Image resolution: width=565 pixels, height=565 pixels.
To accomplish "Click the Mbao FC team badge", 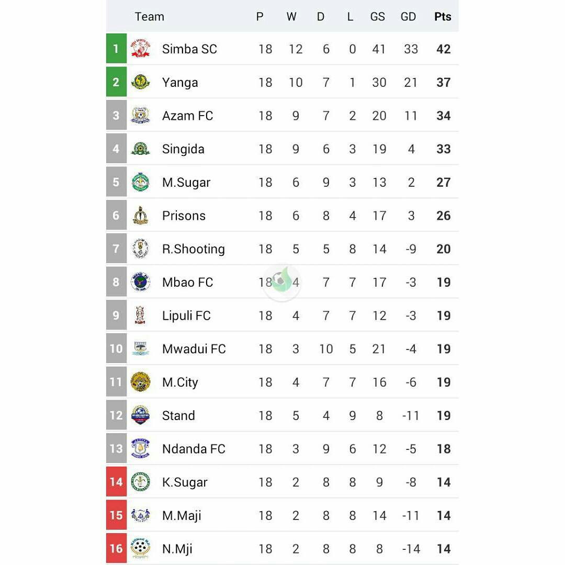I will [140, 282].
